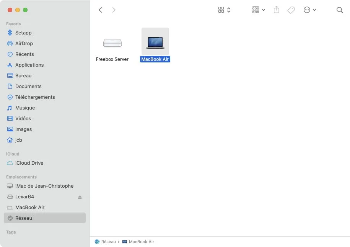Open the Images folder
The height and width of the screenshot is (247, 350).
pyautogui.click(x=45, y=129)
